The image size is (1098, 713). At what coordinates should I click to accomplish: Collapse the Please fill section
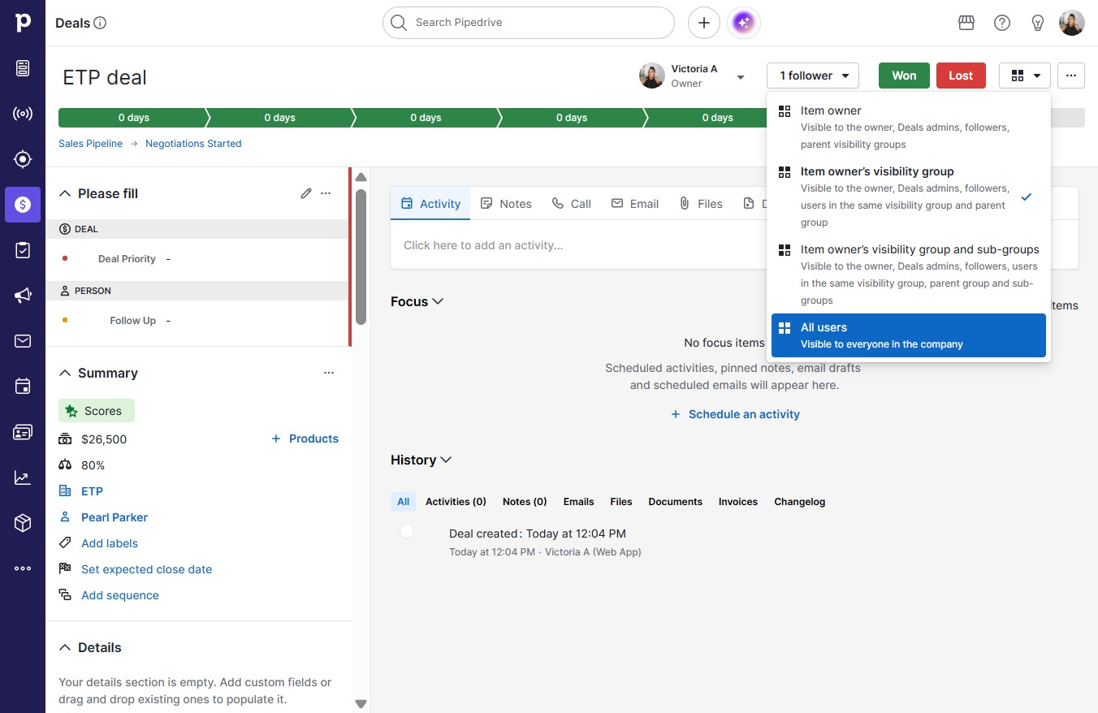pyautogui.click(x=65, y=193)
